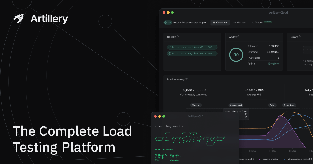Click the Artillery logo icon
313x164 pixels.
click(x=19, y=18)
